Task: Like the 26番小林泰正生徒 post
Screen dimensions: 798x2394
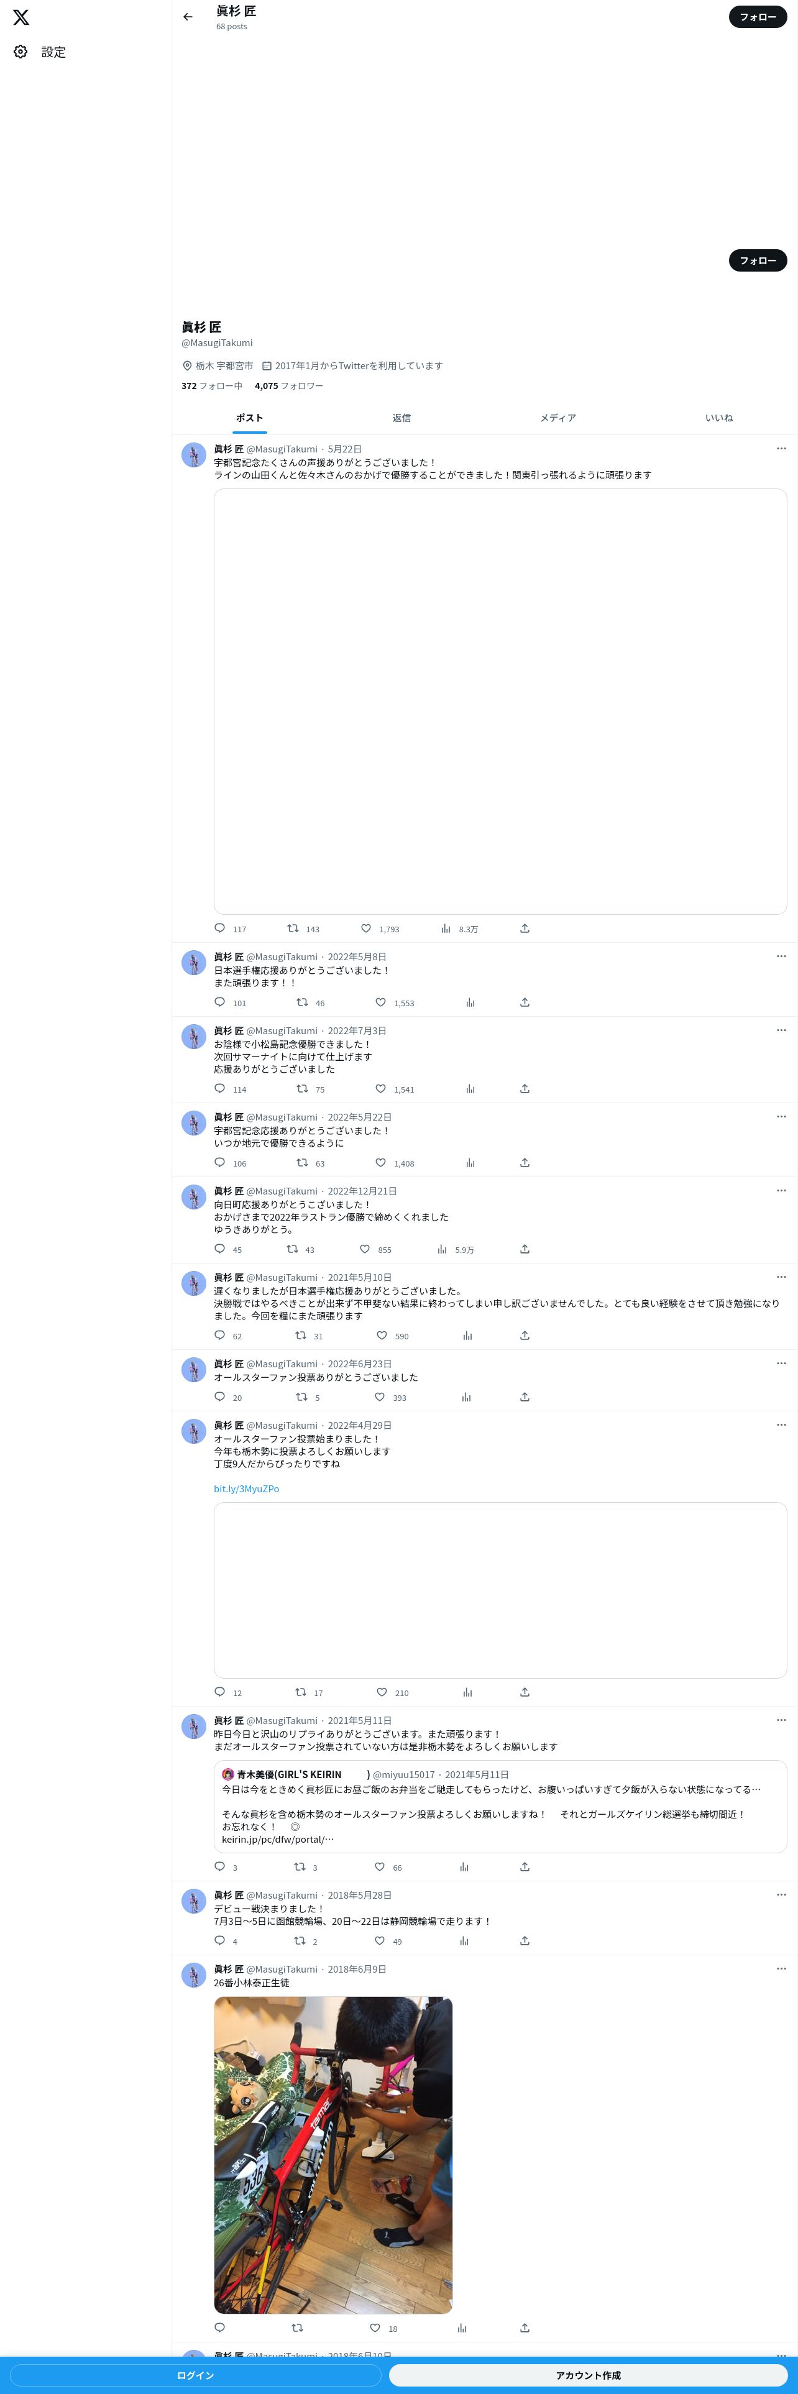Action: (x=375, y=2328)
